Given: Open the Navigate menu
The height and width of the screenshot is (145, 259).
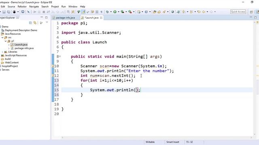Looking at the screenshot, I should pyautogui.click(x=34, y=6).
